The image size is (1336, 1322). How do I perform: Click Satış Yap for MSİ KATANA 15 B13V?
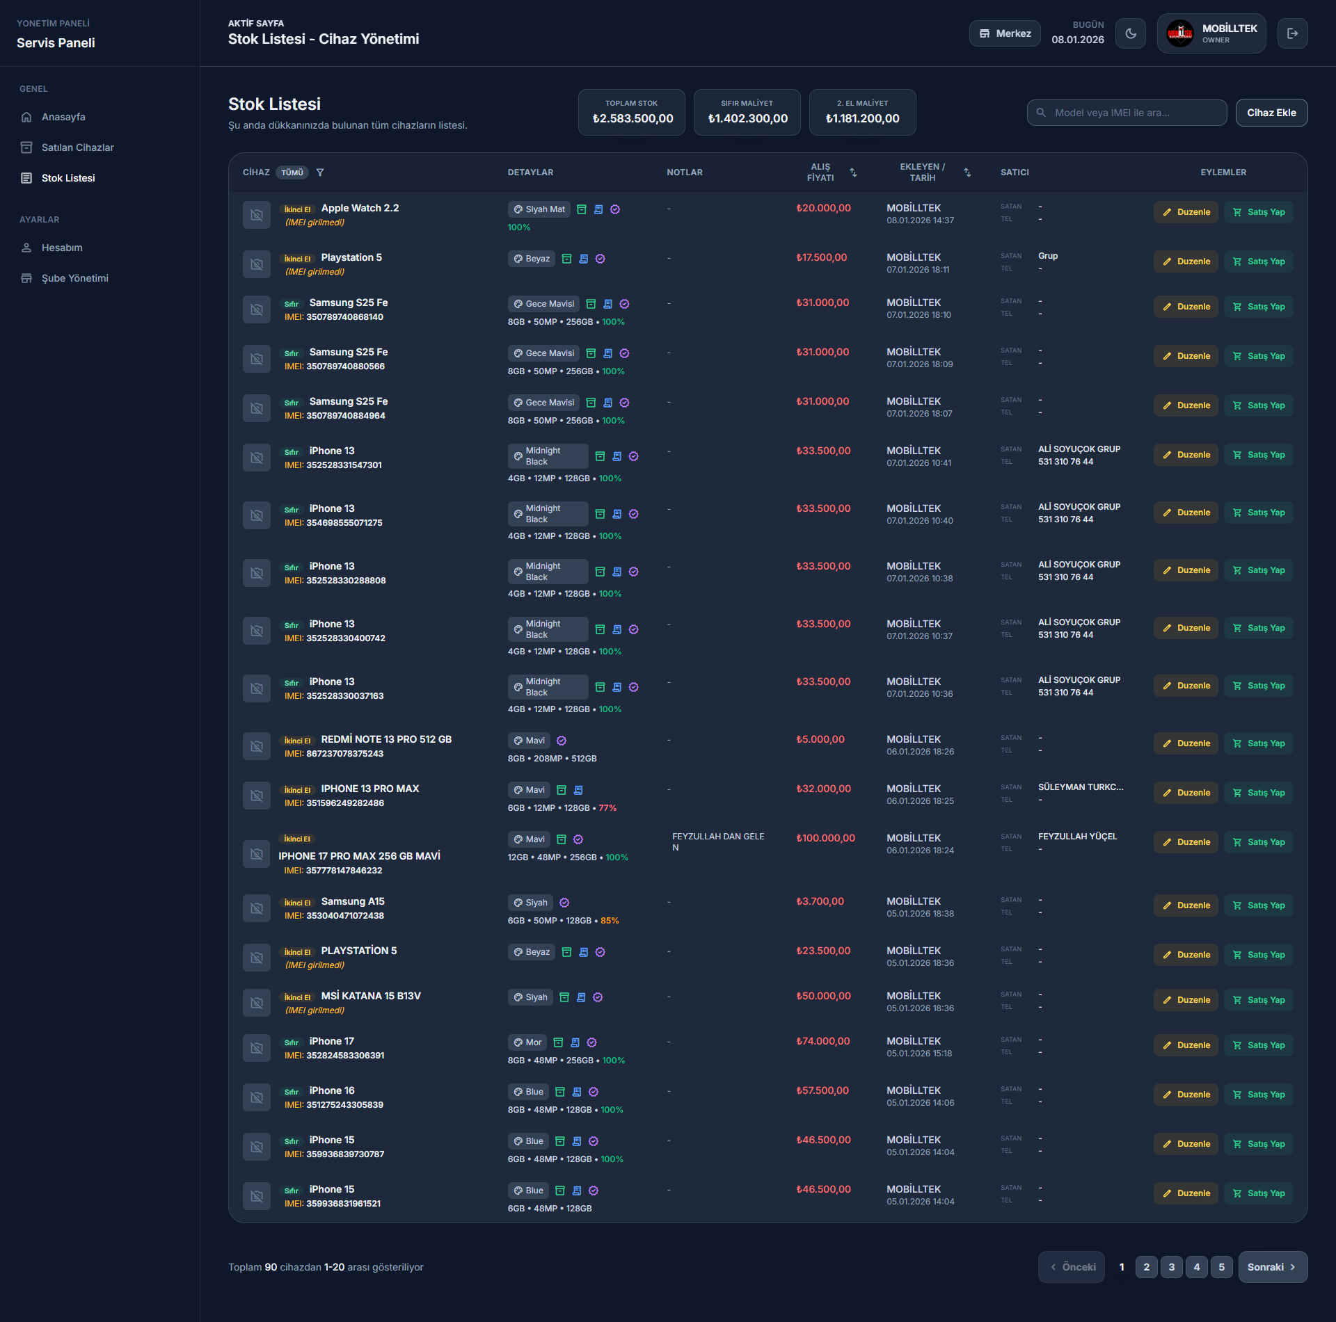click(x=1258, y=1000)
